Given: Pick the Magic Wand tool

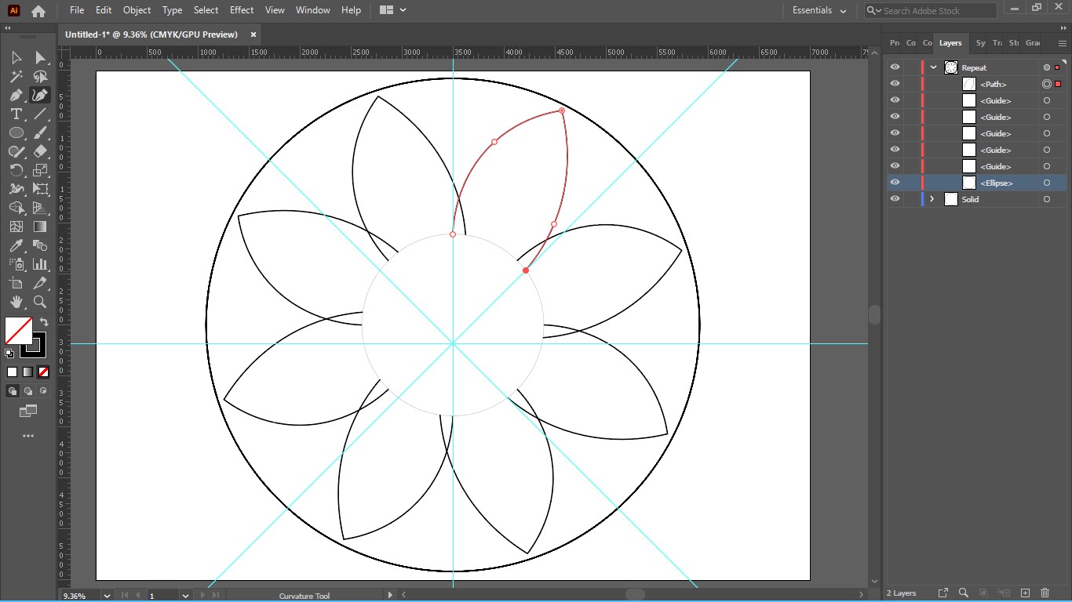Looking at the screenshot, I should [x=16, y=77].
